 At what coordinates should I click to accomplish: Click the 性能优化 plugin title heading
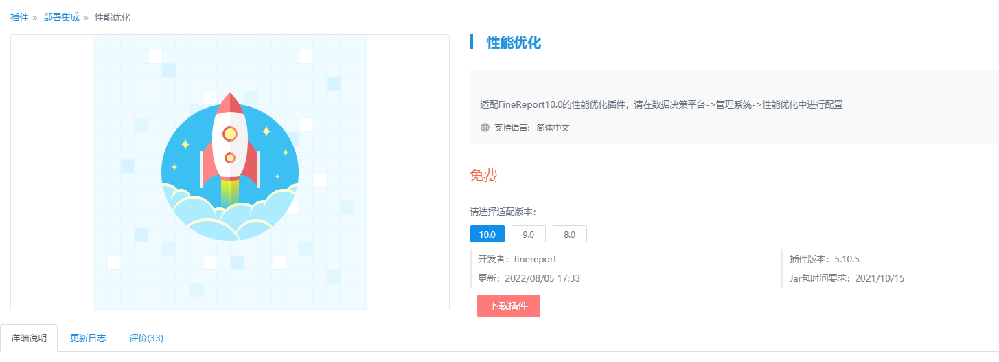tap(514, 43)
